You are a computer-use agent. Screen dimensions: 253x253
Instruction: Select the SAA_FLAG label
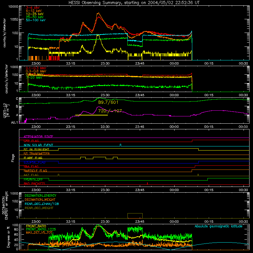point(31,166)
